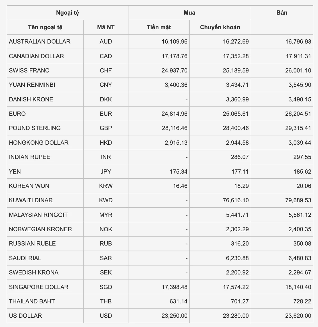Click the "Chuyển khoản" column header
Viewport: 318px width, 327px height.
point(220,27)
